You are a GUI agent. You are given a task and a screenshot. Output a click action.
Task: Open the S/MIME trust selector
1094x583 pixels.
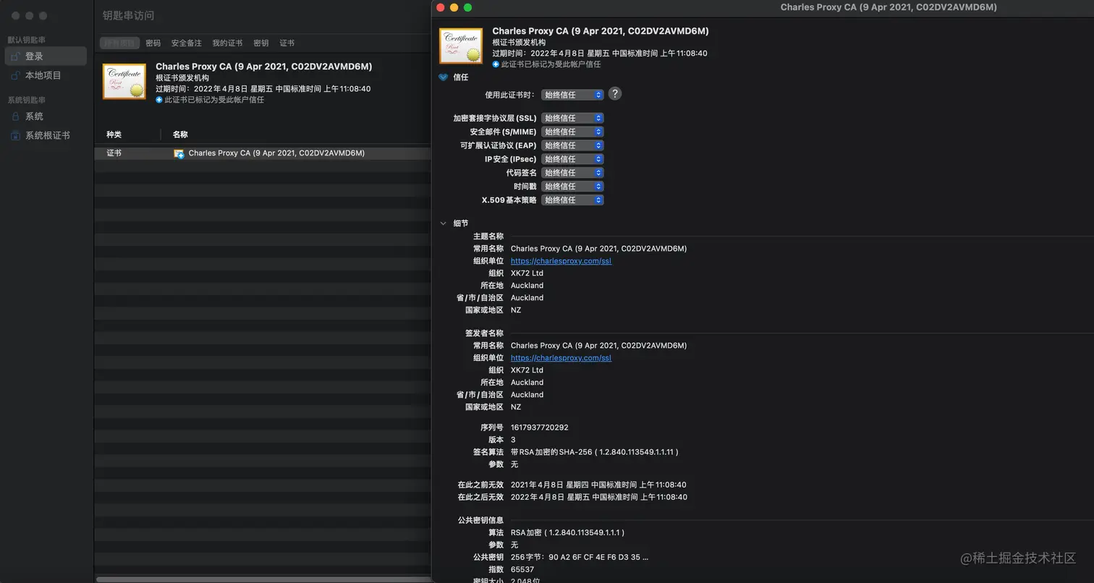point(572,132)
